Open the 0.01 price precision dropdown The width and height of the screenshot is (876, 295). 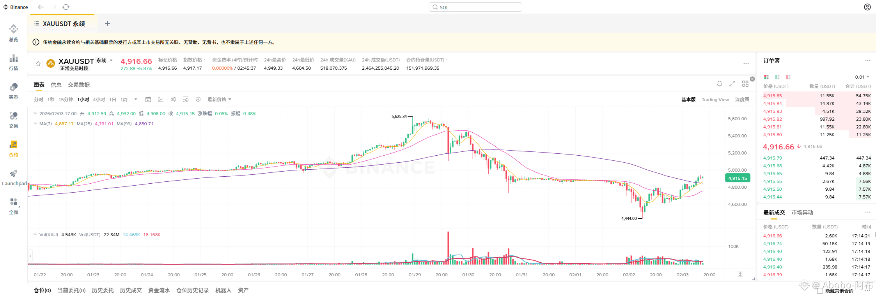(x=862, y=77)
